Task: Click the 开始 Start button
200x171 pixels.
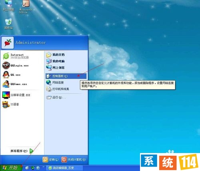Action: coord(11,168)
